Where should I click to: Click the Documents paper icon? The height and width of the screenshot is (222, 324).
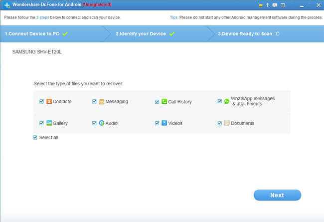pos(227,123)
